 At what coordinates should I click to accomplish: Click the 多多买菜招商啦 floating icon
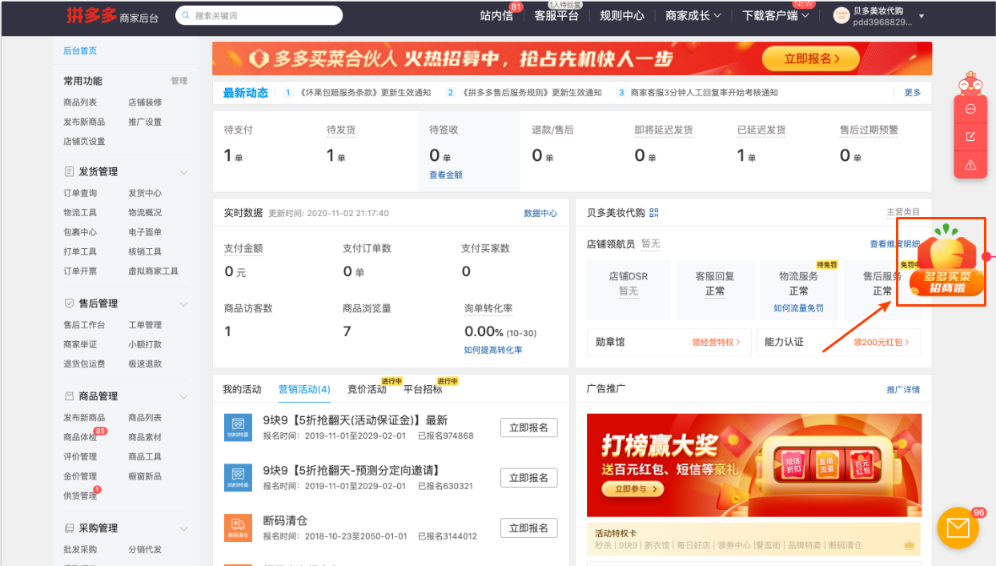(947, 261)
